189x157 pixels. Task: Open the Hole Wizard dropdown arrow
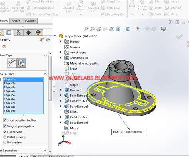click(x=81, y=15)
